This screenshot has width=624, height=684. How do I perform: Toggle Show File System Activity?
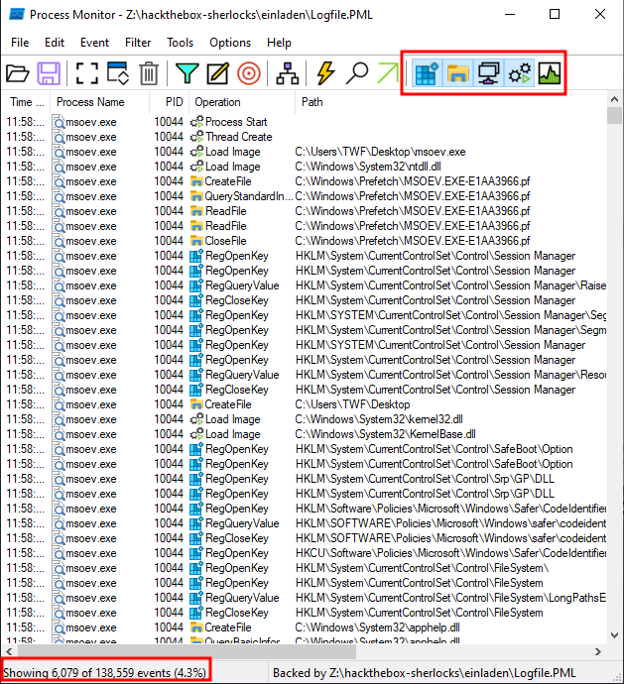click(x=456, y=72)
